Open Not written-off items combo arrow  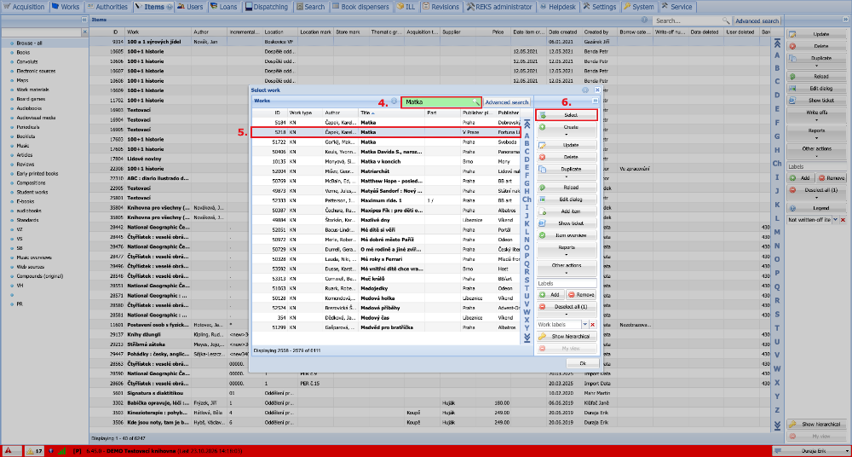click(836, 219)
